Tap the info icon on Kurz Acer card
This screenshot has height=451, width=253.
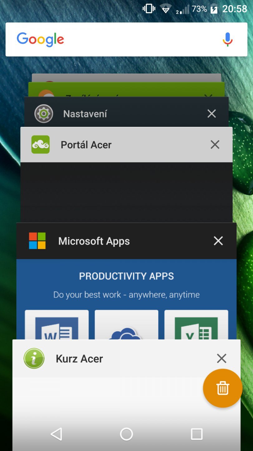point(34,358)
